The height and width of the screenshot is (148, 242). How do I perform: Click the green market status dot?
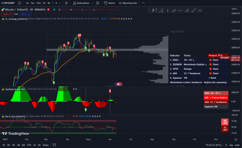54,10
